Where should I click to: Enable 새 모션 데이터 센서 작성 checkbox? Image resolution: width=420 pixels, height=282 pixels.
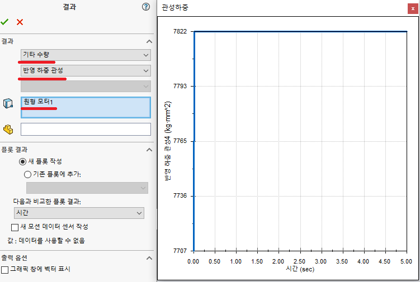tap(15, 227)
